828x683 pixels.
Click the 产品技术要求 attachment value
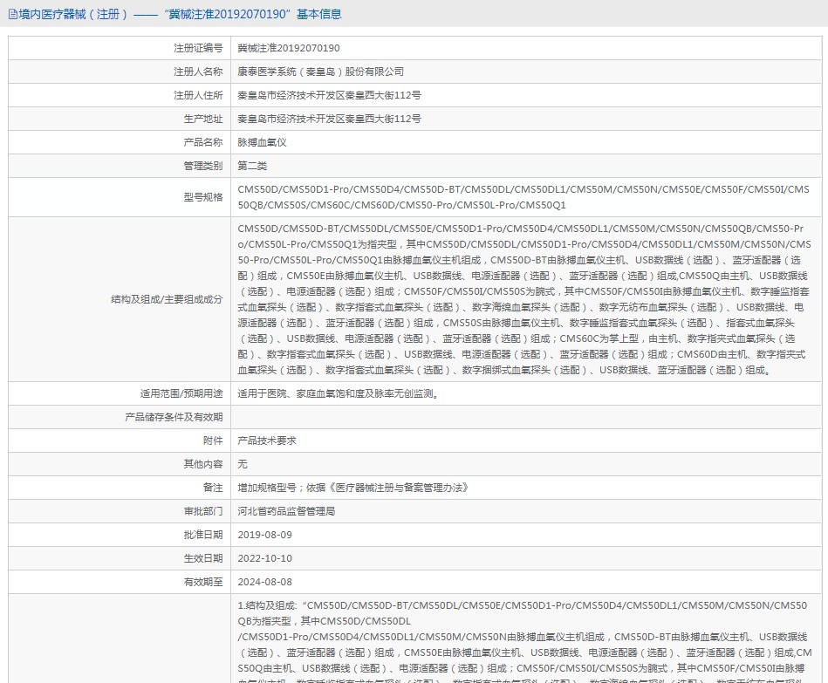point(267,441)
